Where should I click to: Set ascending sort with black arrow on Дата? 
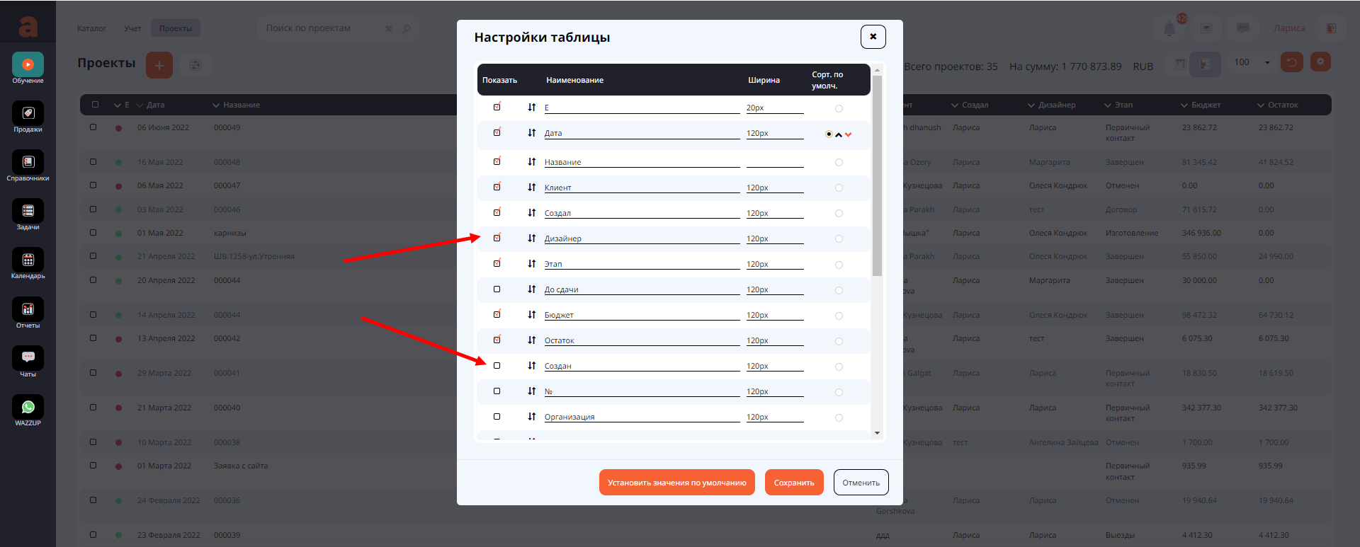click(x=839, y=134)
